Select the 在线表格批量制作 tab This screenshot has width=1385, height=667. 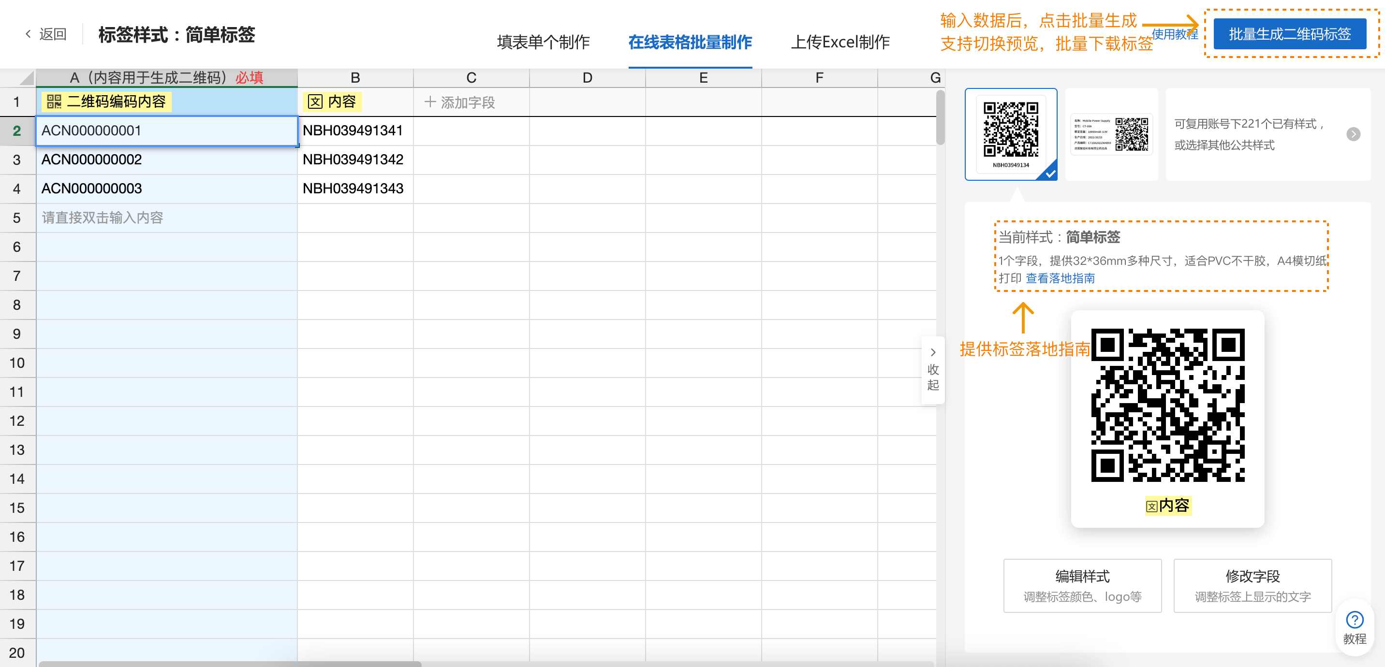pyautogui.click(x=690, y=42)
